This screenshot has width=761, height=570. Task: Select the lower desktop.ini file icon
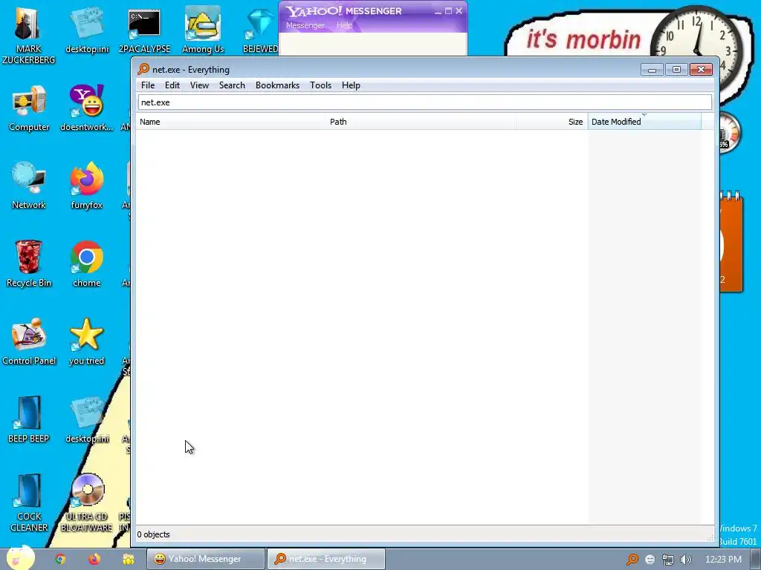coord(87,419)
